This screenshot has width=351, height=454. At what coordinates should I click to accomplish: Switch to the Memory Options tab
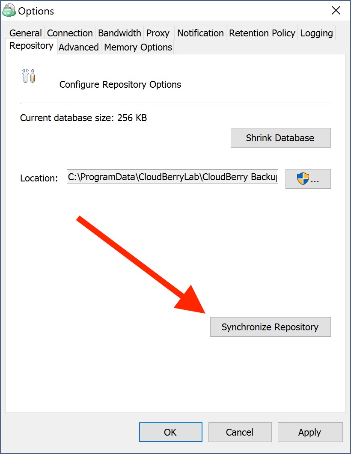pos(137,47)
